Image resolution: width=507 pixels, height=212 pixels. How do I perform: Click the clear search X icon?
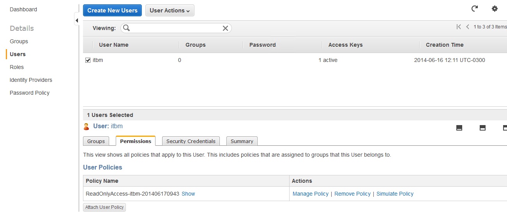coord(225,28)
